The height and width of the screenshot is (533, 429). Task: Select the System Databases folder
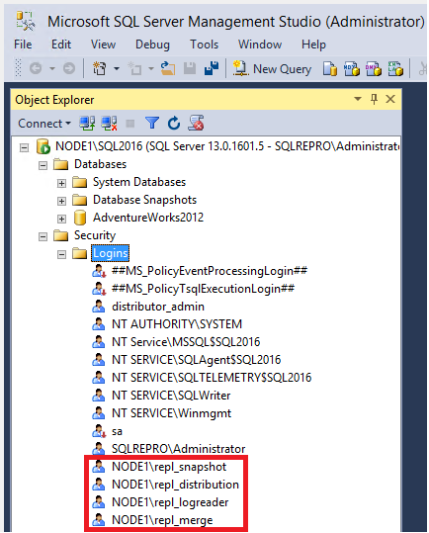click(x=139, y=182)
